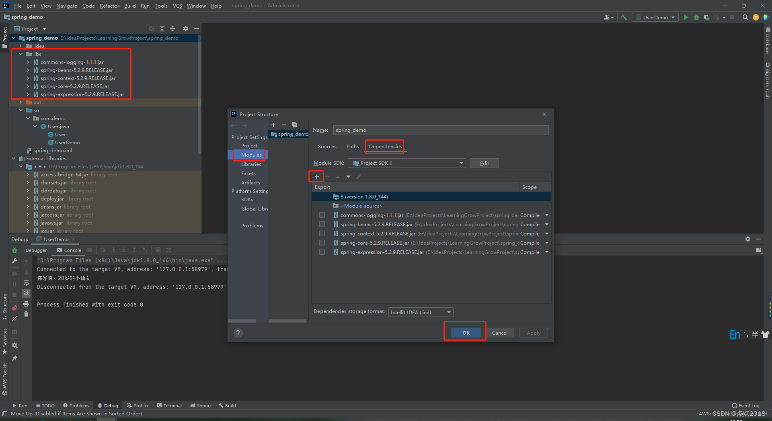The height and width of the screenshot is (421, 772).
Task: Click the help question mark button
Action: coord(238,333)
